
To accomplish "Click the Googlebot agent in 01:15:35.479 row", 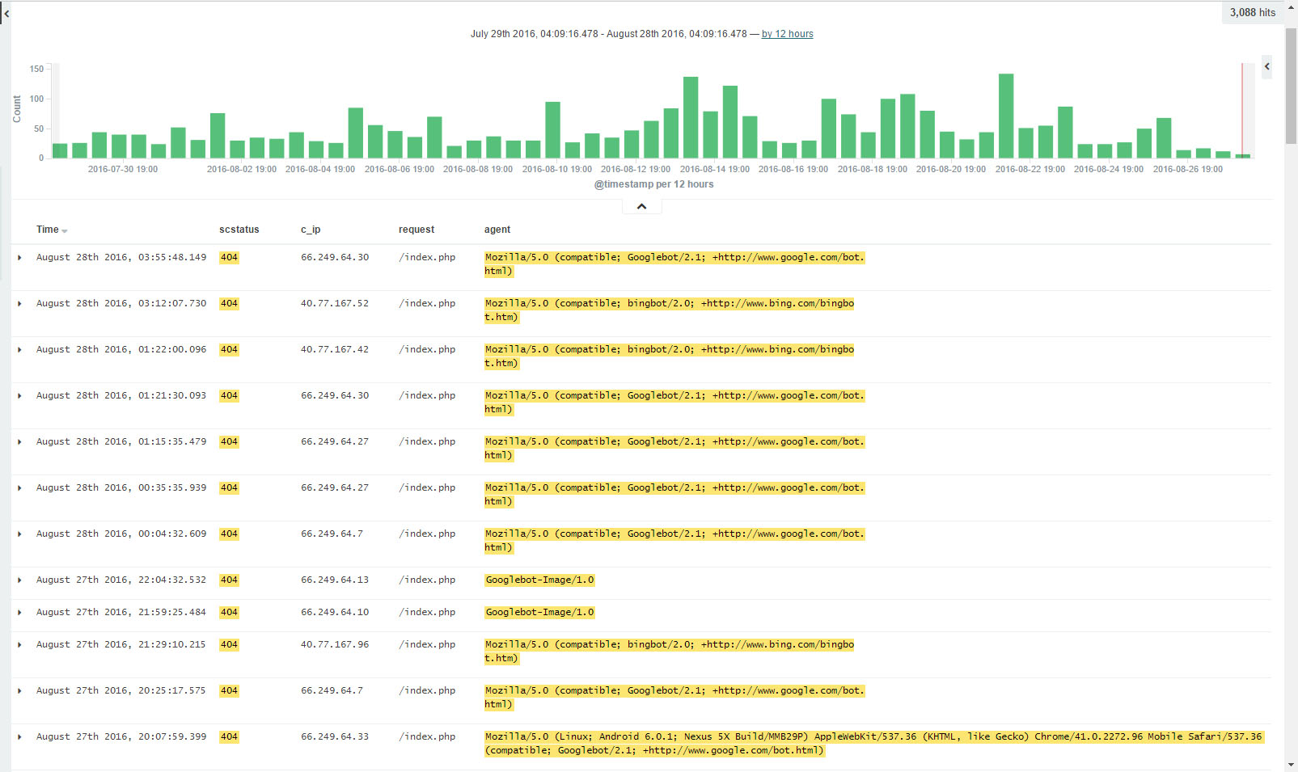I will click(674, 449).
